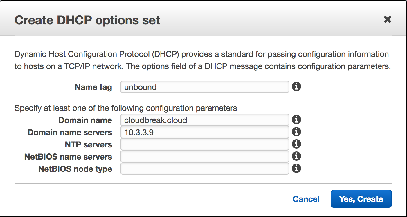Click the NetBIOS node type input box
Image resolution: width=407 pixels, height=217 pixels.
coord(205,169)
